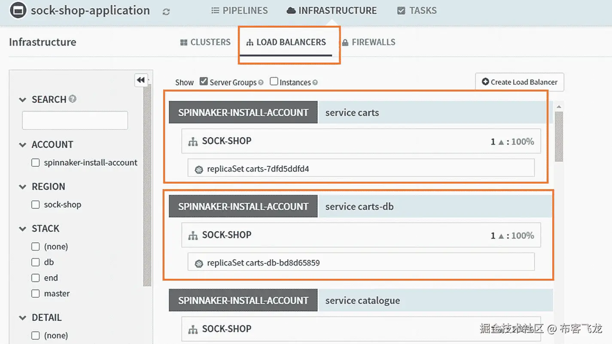Open the PIPELINES menu
The height and width of the screenshot is (344, 612).
pos(240,11)
